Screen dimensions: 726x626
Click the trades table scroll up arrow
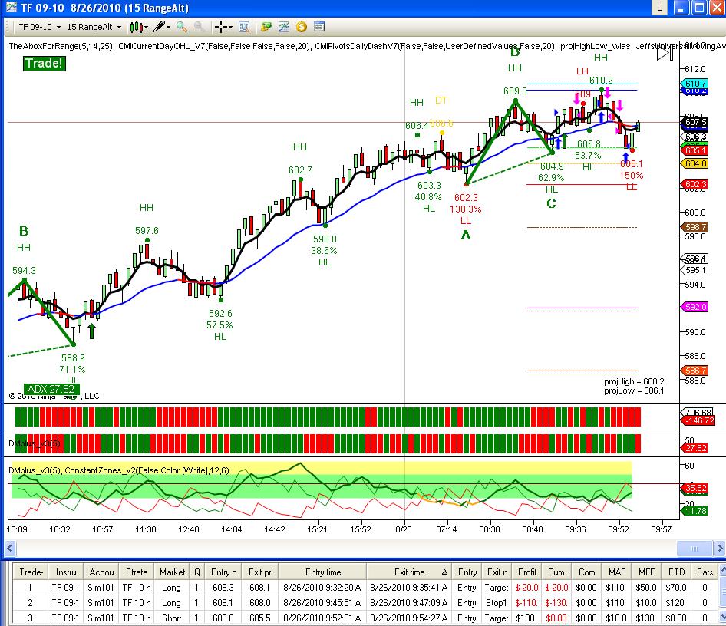tap(723, 571)
